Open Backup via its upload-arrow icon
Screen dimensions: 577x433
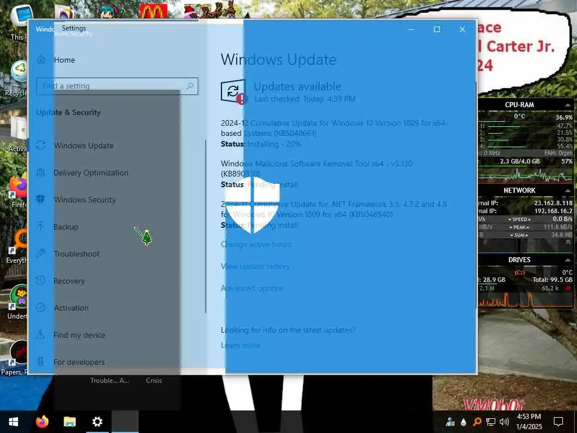(41, 227)
